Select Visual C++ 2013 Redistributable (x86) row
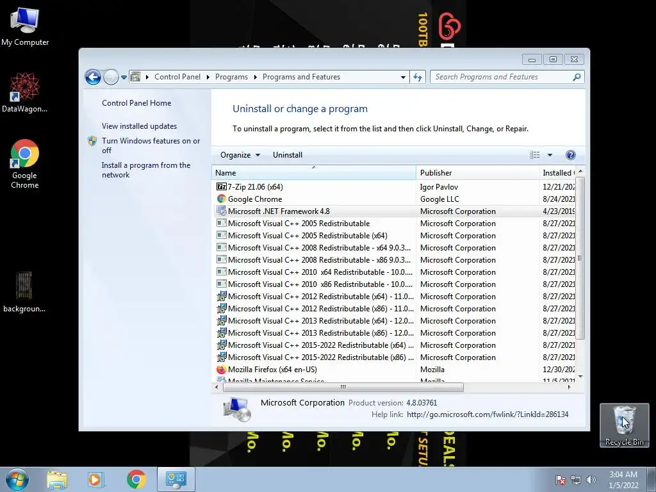The height and width of the screenshot is (492, 656). (x=395, y=333)
